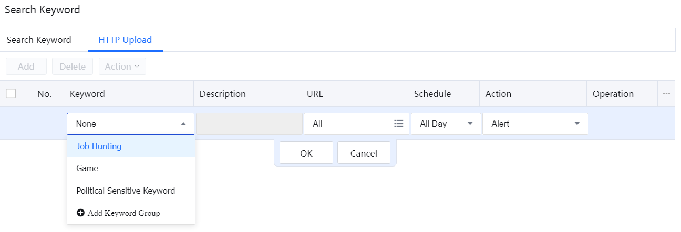Pick Political Sensitive Keyword option
The image size is (681, 232).
[126, 191]
